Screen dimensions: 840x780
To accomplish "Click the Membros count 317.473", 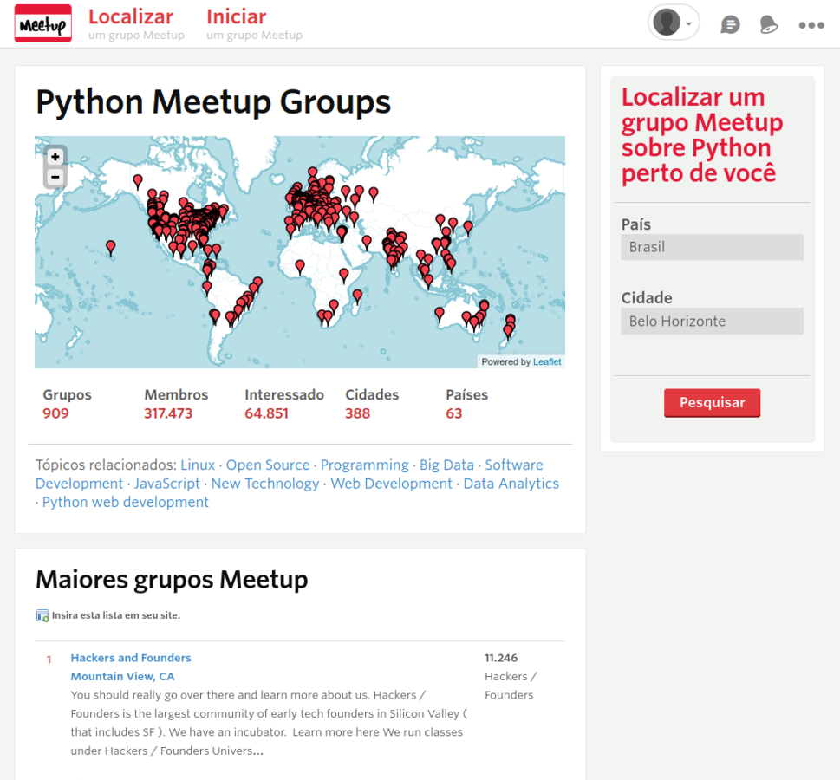I will [167, 413].
